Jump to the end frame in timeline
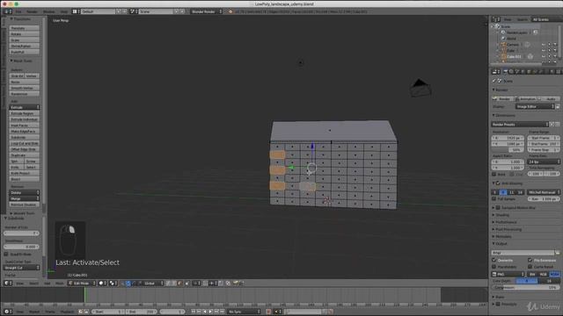The height and width of the screenshot is (316, 563). click(222, 312)
